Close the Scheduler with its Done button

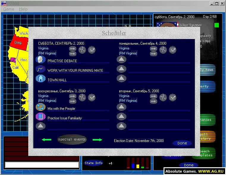click(182, 143)
